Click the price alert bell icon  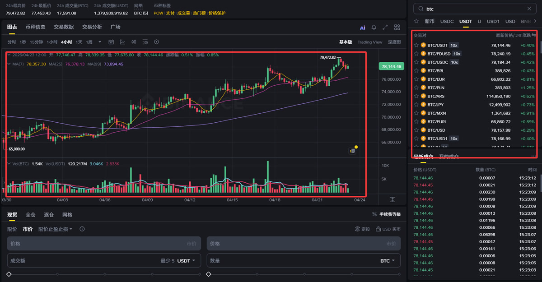point(374,28)
